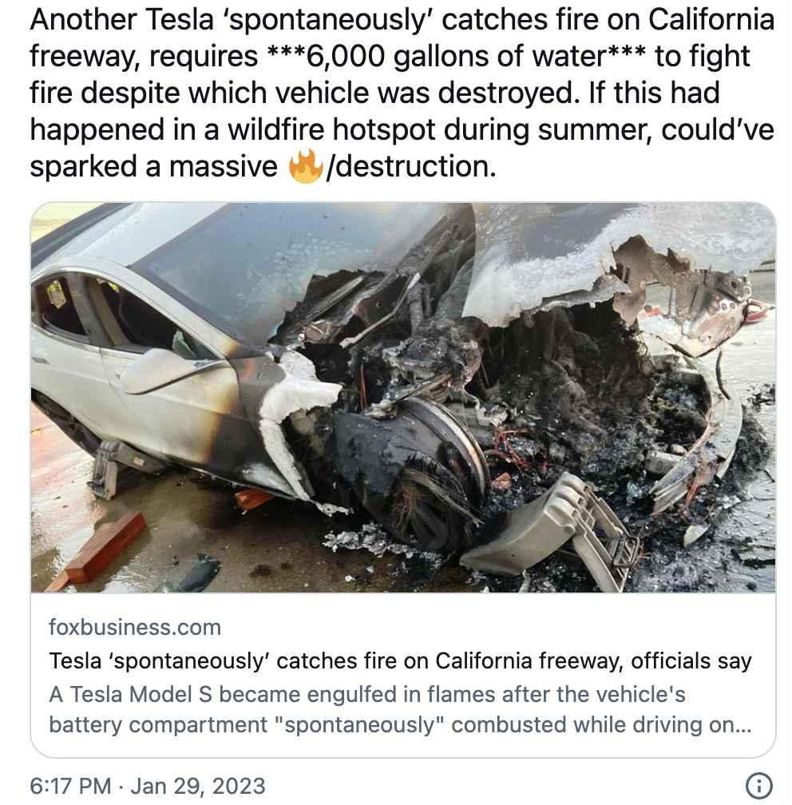Open the burned Tesla photo preview
The width and height of the screenshot is (792, 805).
pyautogui.click(x=403, y=398)
